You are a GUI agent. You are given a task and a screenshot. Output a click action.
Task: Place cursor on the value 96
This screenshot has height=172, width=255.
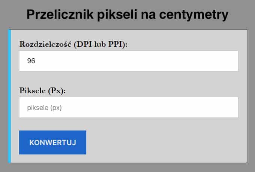tap(31, 61)
